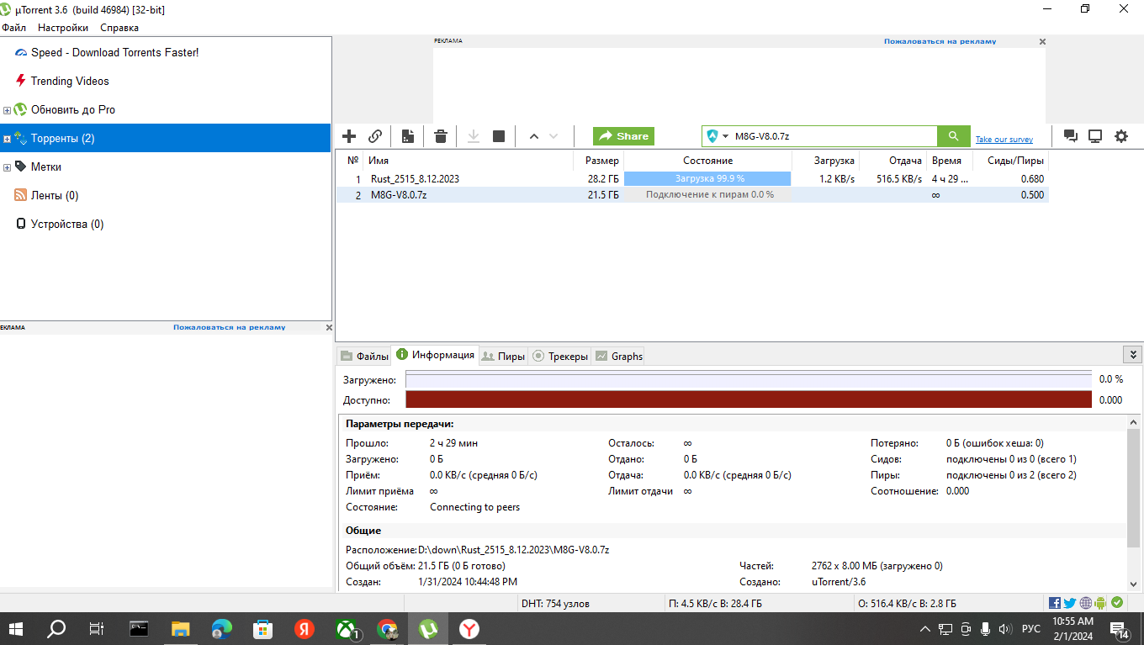The image size is (1144, 645).
Task: Sort torrents by Имя column header
Action: (x=468, y=160)
